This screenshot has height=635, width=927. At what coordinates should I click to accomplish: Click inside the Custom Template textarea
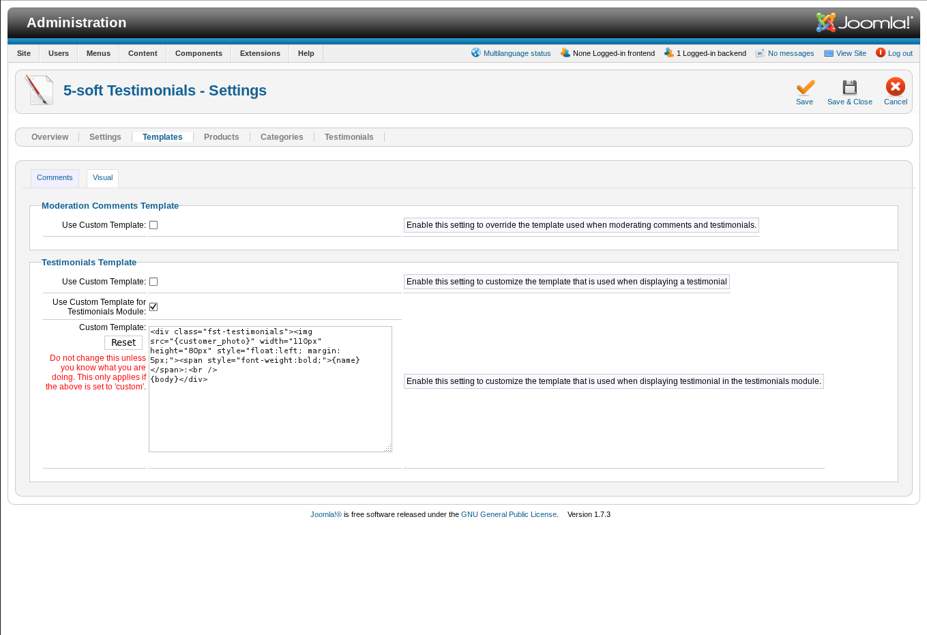point(270,389)
